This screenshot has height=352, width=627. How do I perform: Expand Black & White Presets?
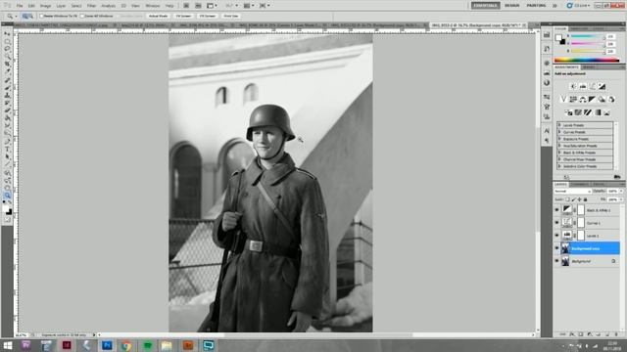point(559,153)
